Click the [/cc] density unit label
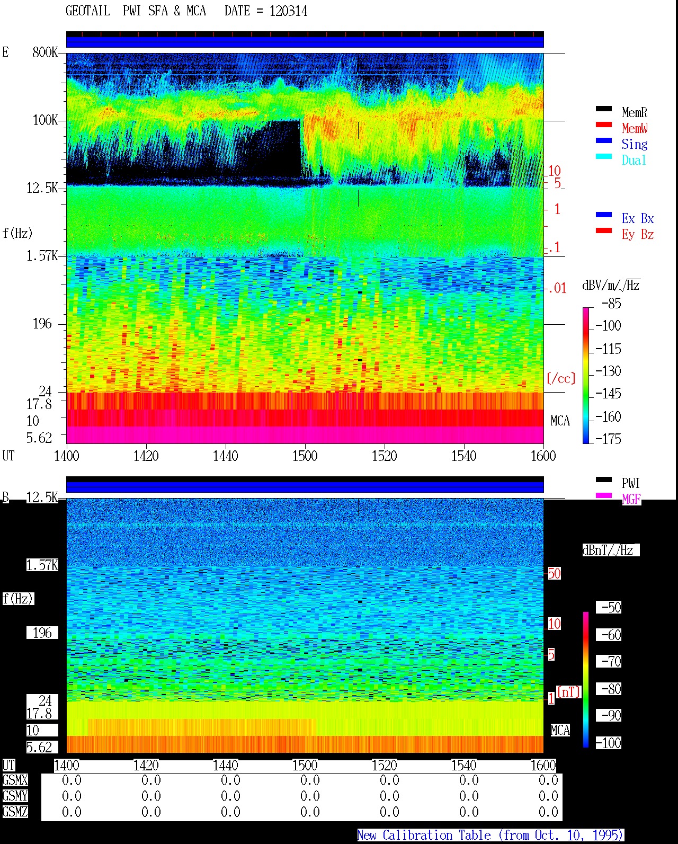Screen dimensions: 678x844 (x=560, y=378)
